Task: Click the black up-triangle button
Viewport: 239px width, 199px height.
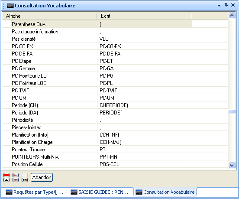Action: (6, 180)
